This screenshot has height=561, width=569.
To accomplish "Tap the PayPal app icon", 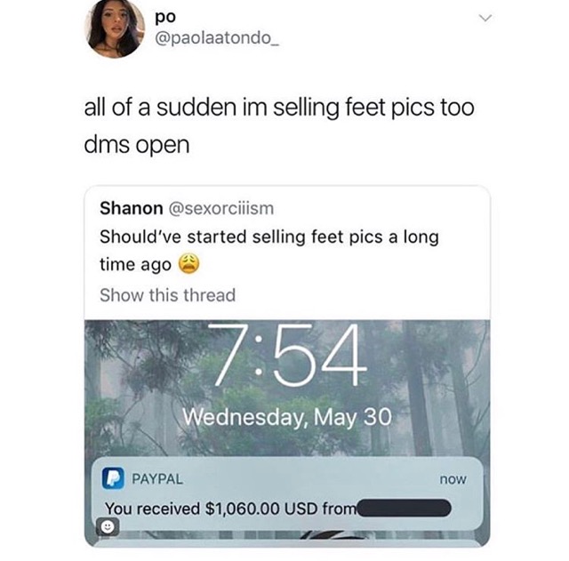I will [113, 478].
